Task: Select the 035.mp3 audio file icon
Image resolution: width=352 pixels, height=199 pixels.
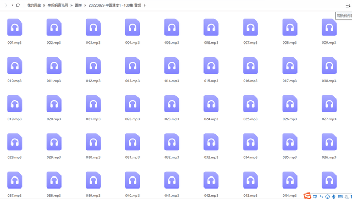Action: pos(290,142)
